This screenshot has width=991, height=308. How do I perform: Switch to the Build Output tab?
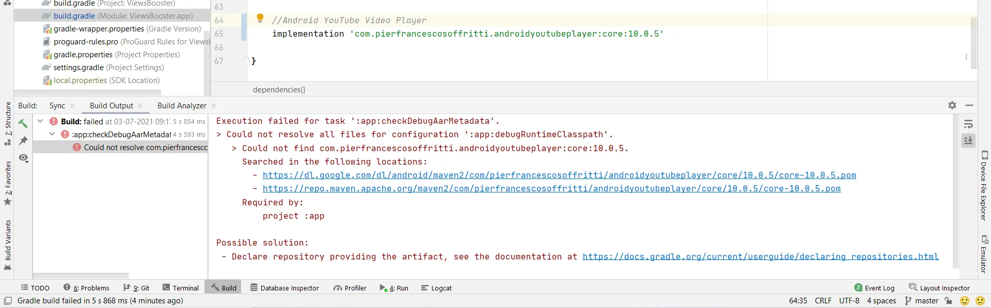tap(111, 105)
